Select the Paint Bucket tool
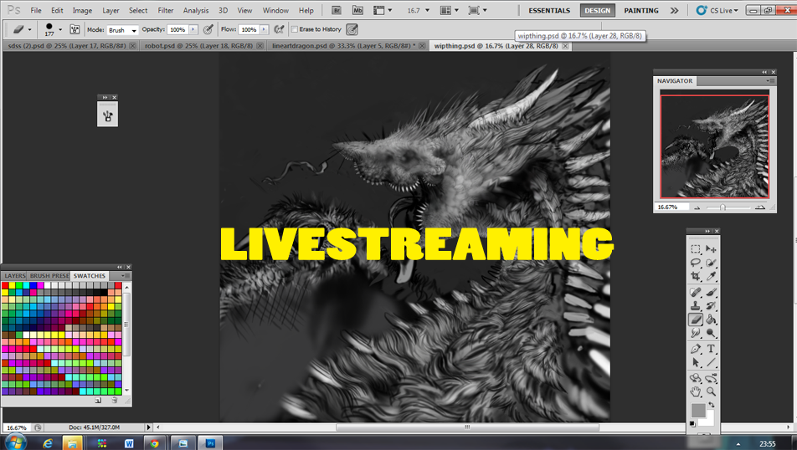Viewport: 797px width, 450px height. (711, 320)
